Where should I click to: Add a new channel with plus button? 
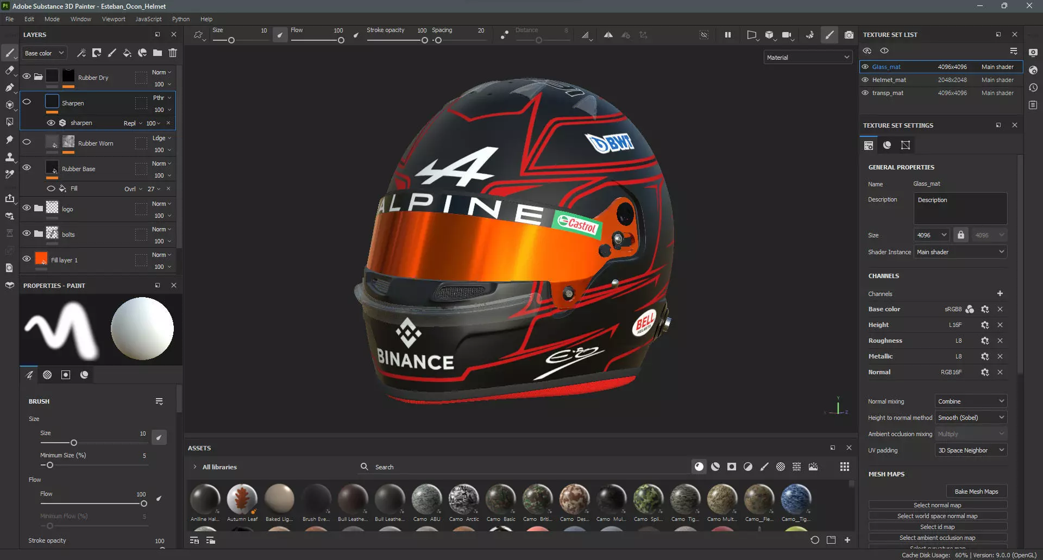pyautogui.click(x=1000, y=293)
